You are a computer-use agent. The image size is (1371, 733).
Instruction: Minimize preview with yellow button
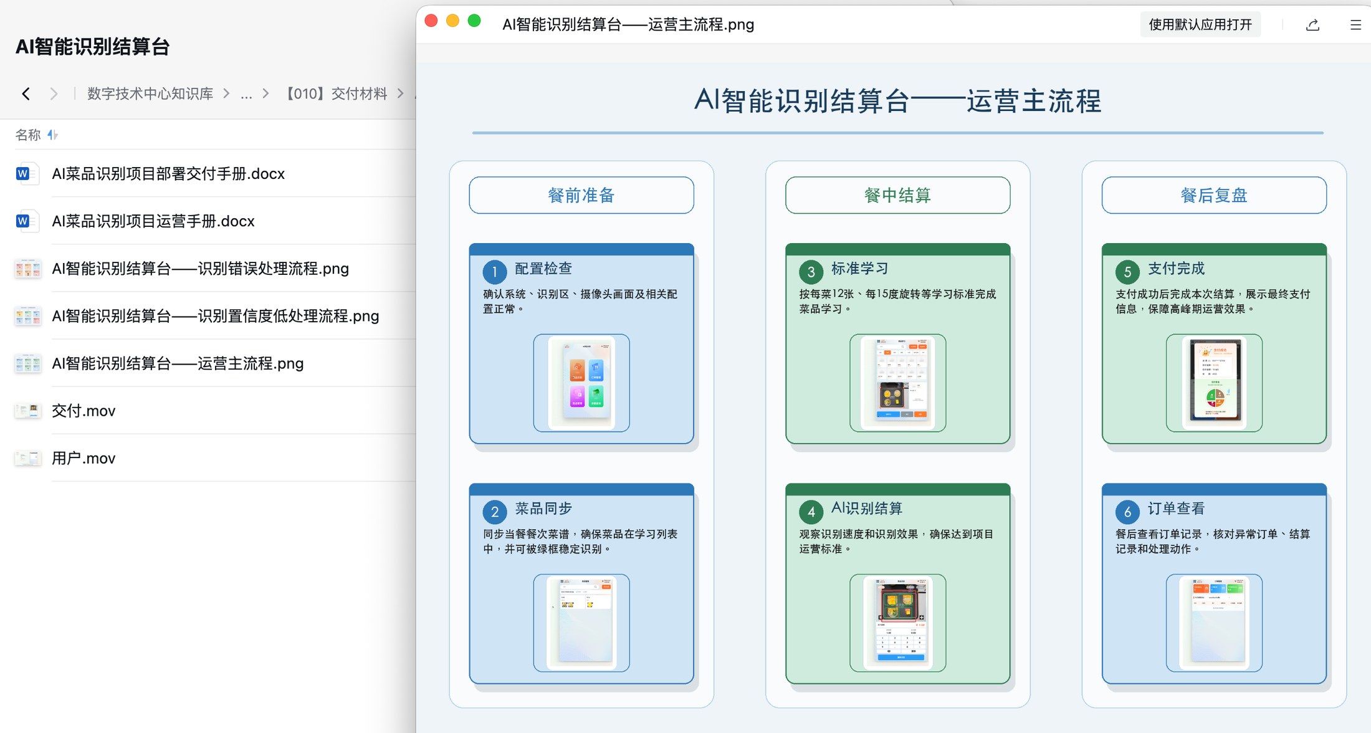coord(452,21)
